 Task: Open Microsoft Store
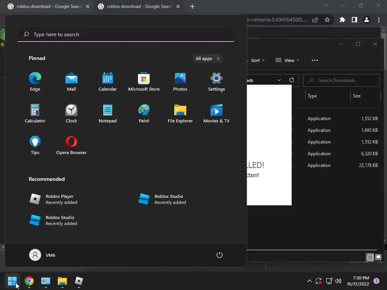(144, 82)
